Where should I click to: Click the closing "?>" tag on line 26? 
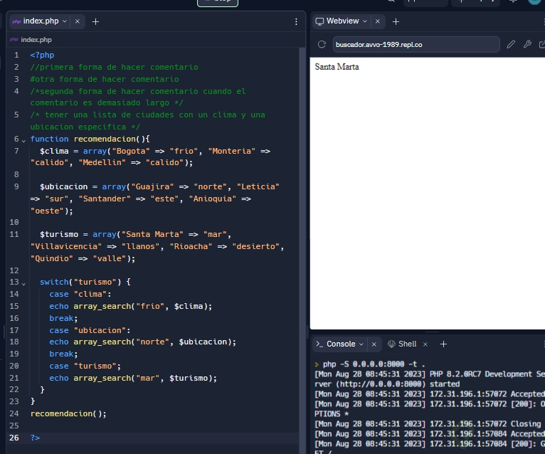coord(35,438)
